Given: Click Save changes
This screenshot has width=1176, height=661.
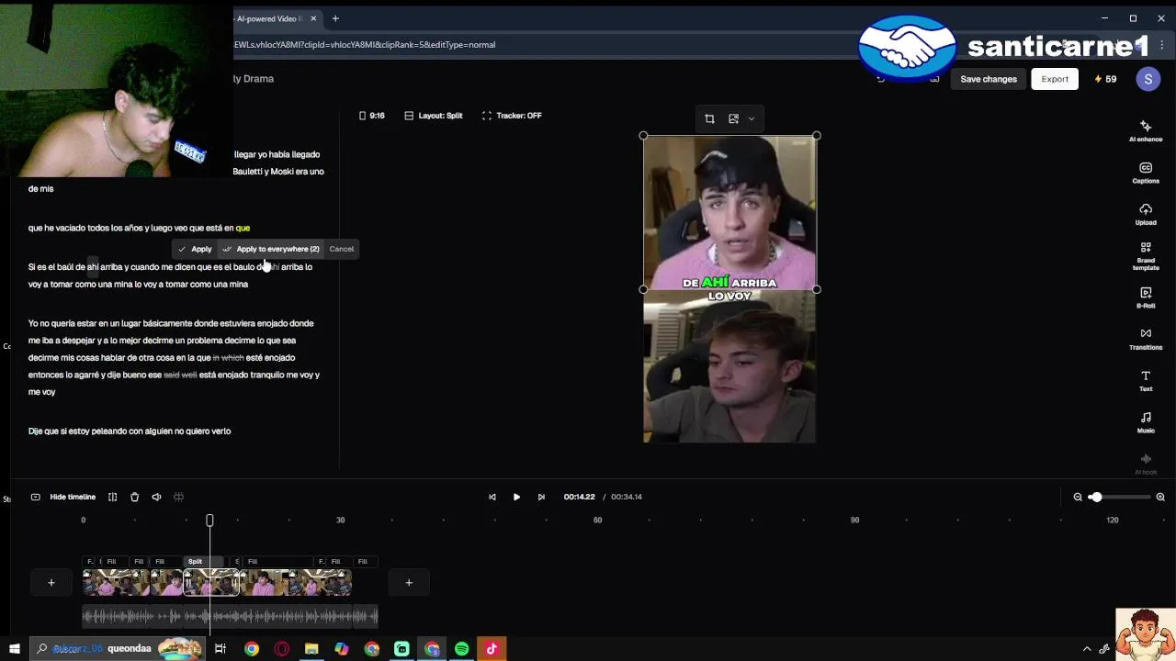Looking at the screenshot, I should tap(989, 79).
